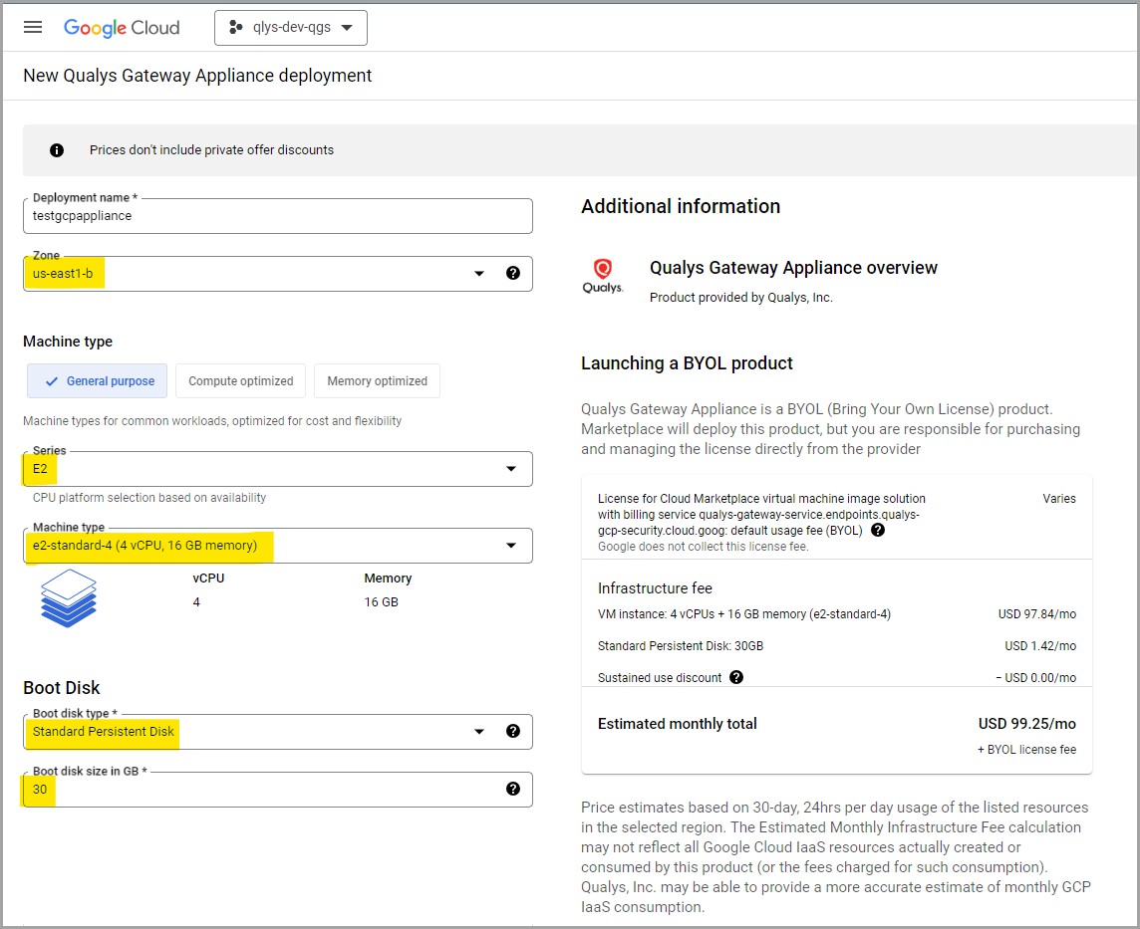The width and height of the screenshot is (1140, 929).
Task: Click the 'Launching a BYOL product' heading
Action: 687,363
